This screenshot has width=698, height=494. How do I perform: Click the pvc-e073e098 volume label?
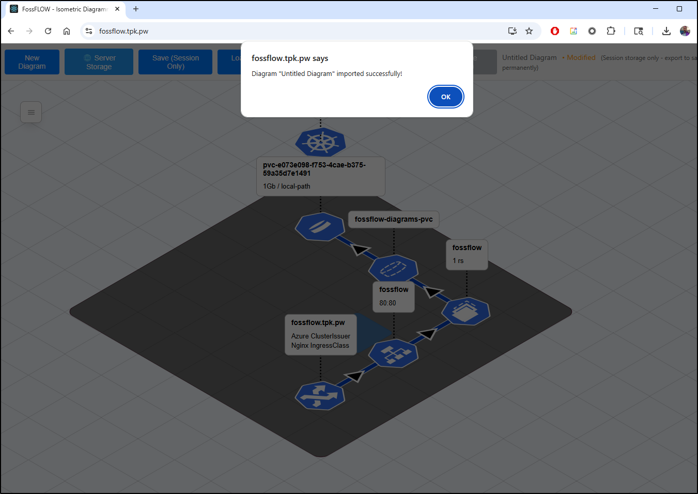point(320,176)
